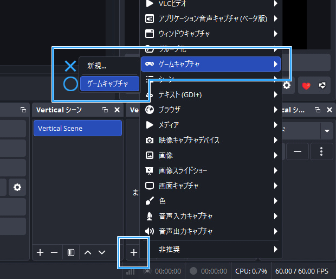Click the 色 paintbrush icon
The image size is (336, 279).
point(150,201)
